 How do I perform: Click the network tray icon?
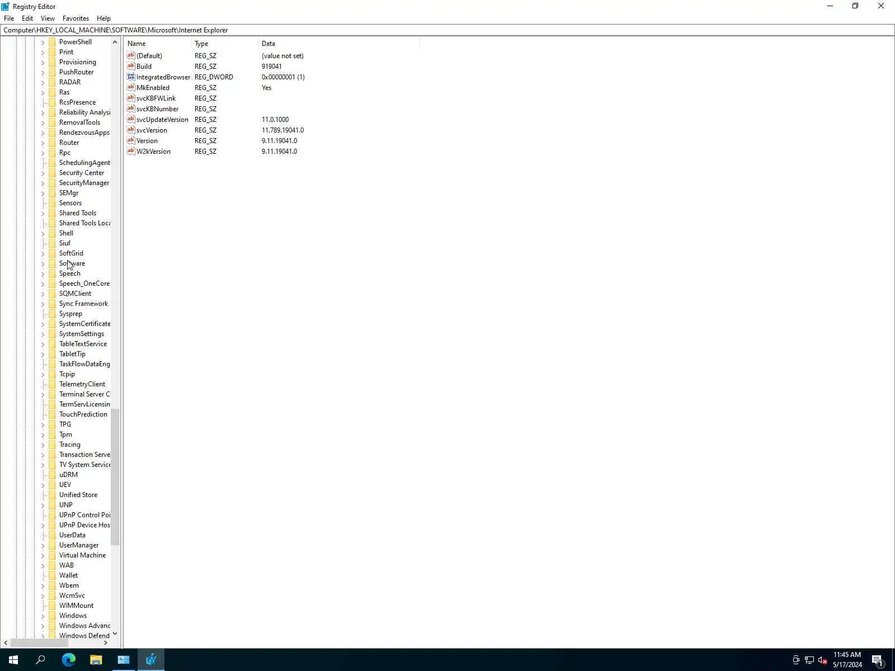point(809,660)
